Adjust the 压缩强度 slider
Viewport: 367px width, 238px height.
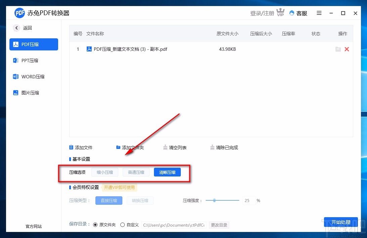click(x=214, y=200)
